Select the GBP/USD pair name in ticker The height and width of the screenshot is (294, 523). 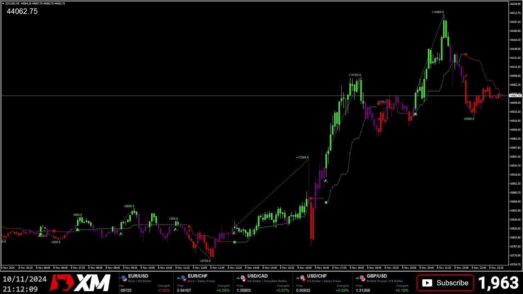[377, 276]
